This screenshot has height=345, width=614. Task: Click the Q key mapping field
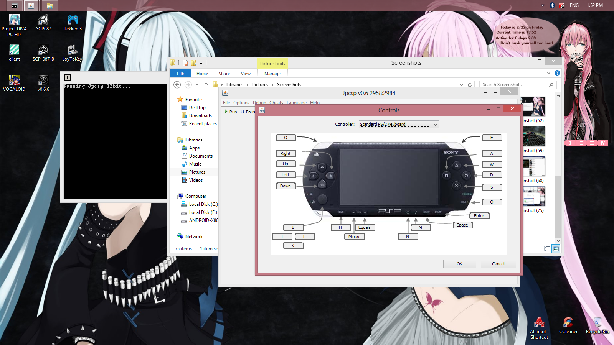[x=286, y=138]
